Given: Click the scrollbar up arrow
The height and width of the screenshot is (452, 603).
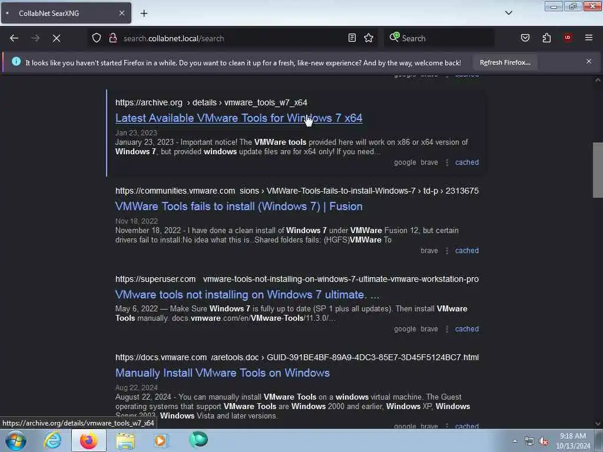Looking at the screenshot, I should (x=597, y=80).
